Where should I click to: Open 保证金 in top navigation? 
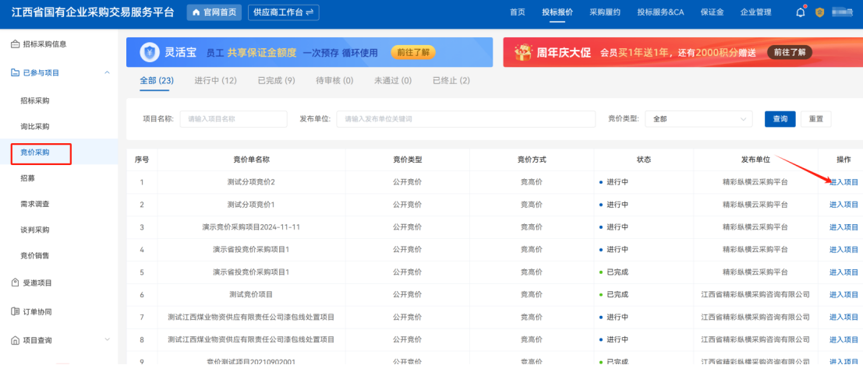click(713, 12)
